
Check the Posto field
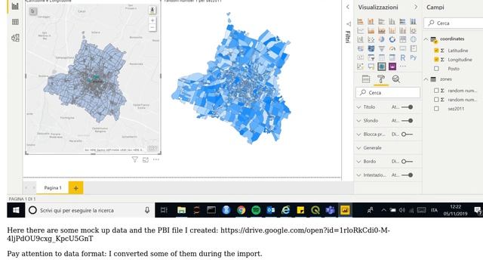click(x=436, y=69)
